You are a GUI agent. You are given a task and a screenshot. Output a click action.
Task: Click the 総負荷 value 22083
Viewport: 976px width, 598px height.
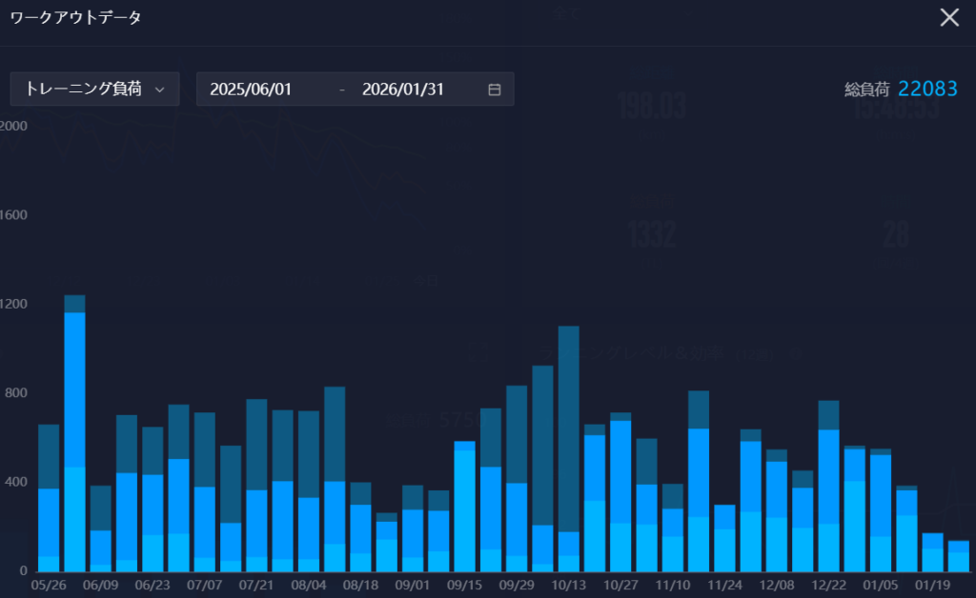[926, 89]
